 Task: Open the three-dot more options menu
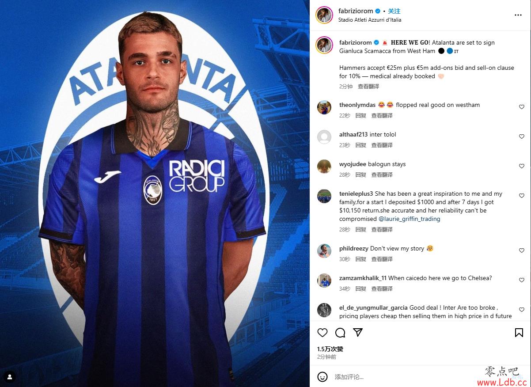518,15
